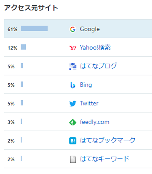Open the はてなブログ link
Image resolution: width=152 pixels, height=174 pixels.
coord(98,66)
